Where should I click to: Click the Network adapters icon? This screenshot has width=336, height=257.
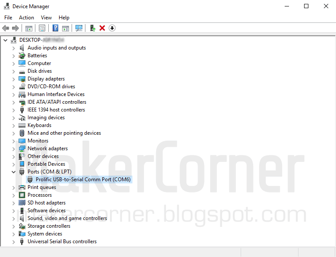[x=22, y=149]
